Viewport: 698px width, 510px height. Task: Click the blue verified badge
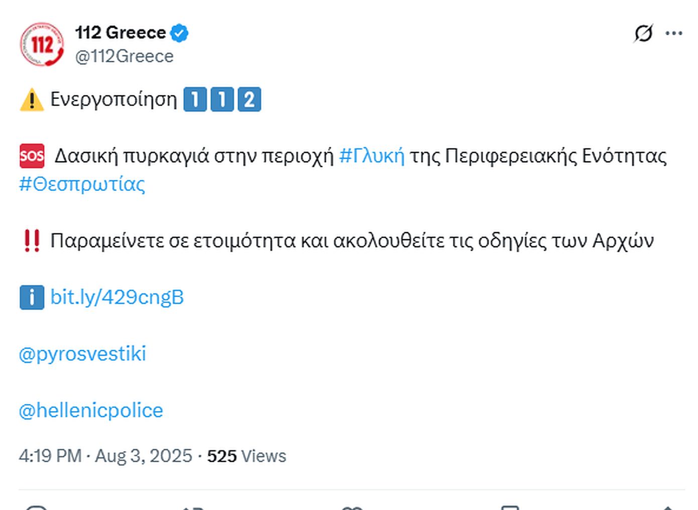tap(179, 33)
